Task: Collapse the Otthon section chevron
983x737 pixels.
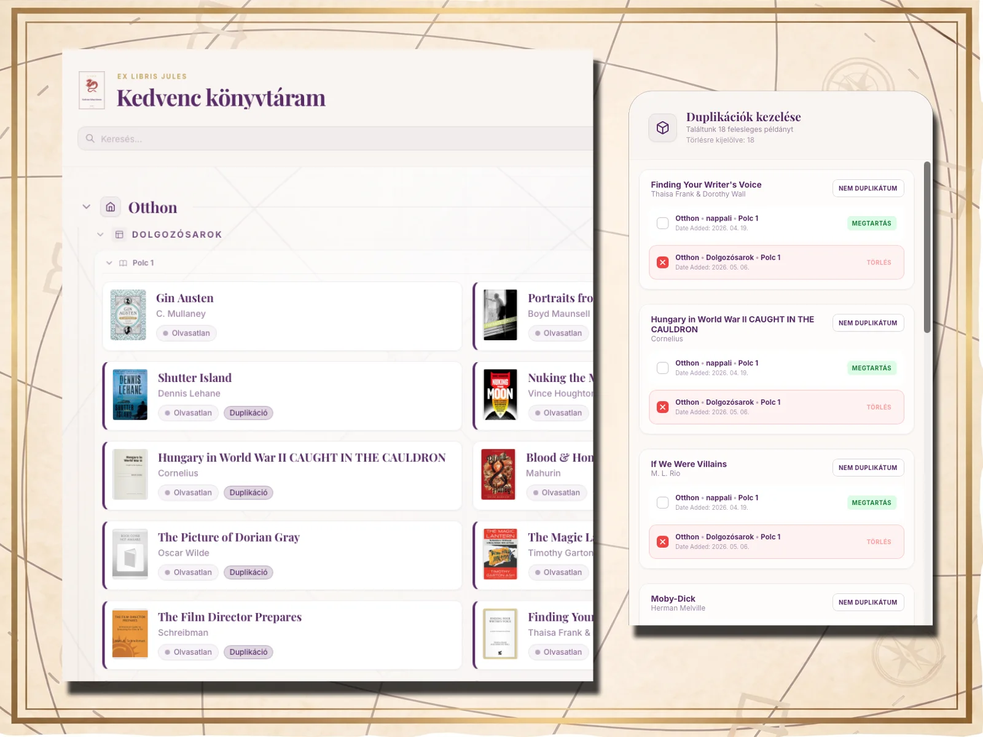Action: [87, 207]
